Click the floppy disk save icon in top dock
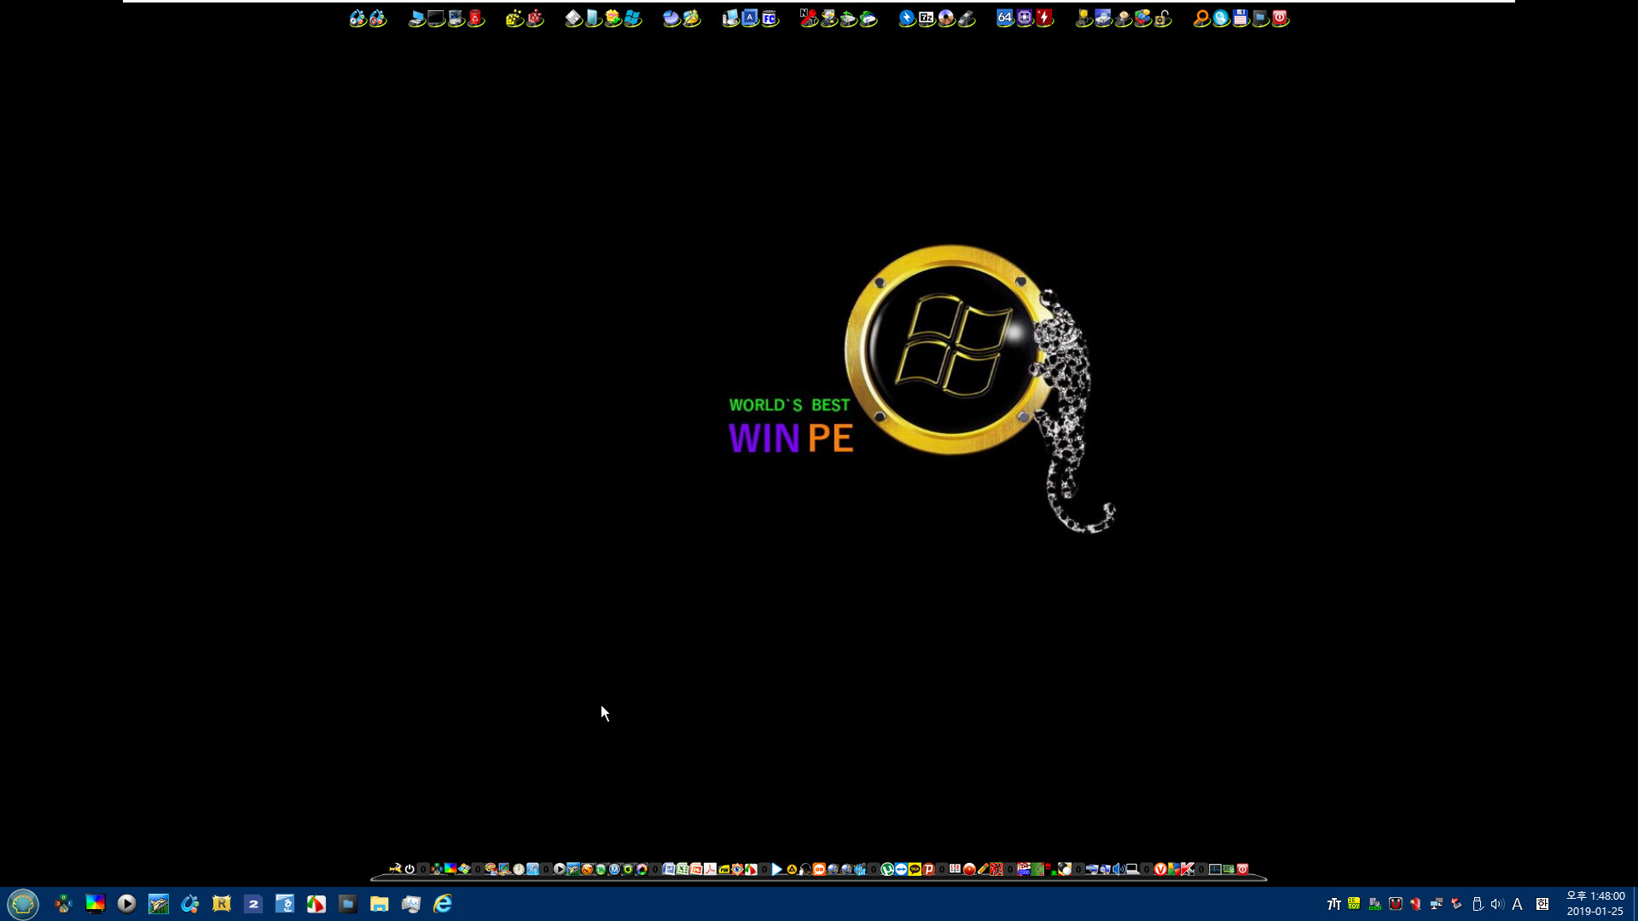This screenshot has width=1638, height=921. point(1240,18)
